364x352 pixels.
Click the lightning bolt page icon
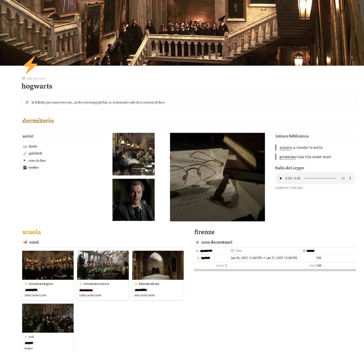coord(30,65)
